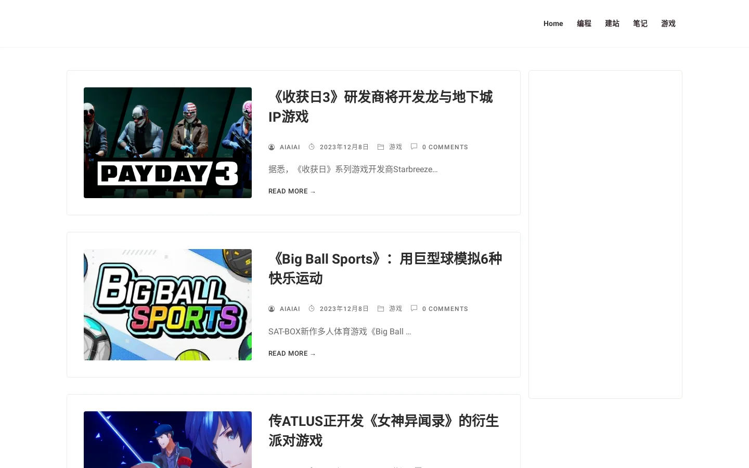Click Read More on the Big Ball Sports post
The image size is (749, 468).
pyautogui.click(x=292, y=354)
